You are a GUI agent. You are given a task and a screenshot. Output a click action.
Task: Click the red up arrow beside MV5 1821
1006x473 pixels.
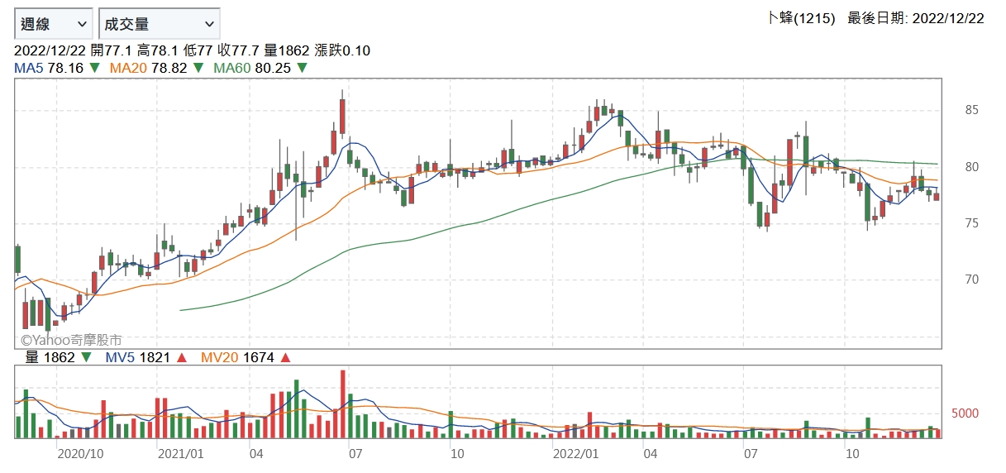(x=182, y=358)
